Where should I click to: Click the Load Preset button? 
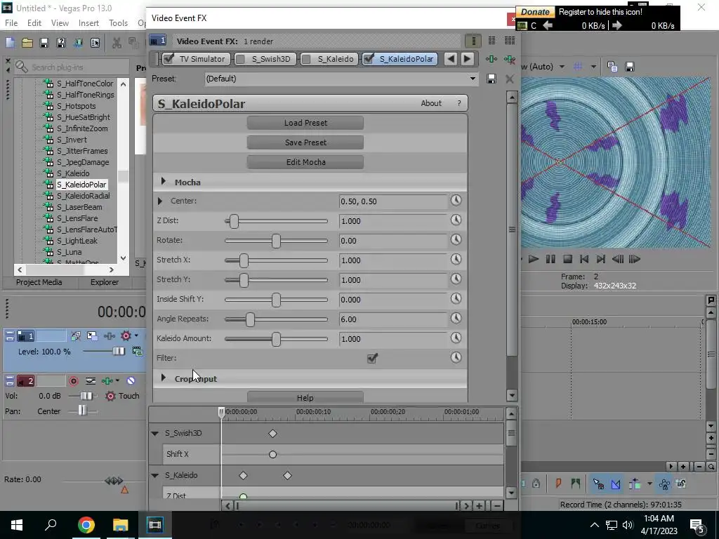[x=305, y=123]
